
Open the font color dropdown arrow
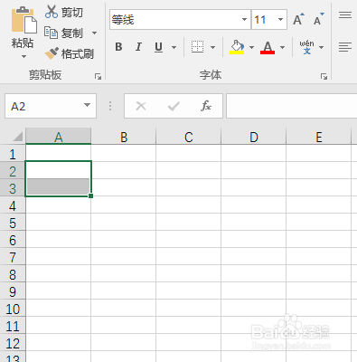[282, 47]
